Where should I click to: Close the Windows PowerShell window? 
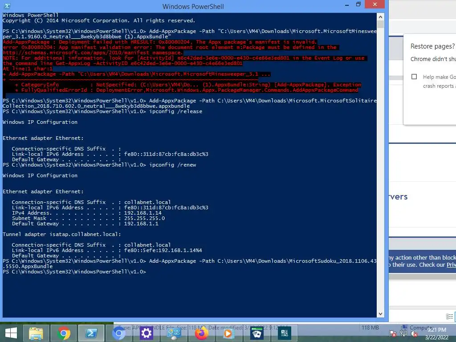pyautogui.click(x=375, y=4)
